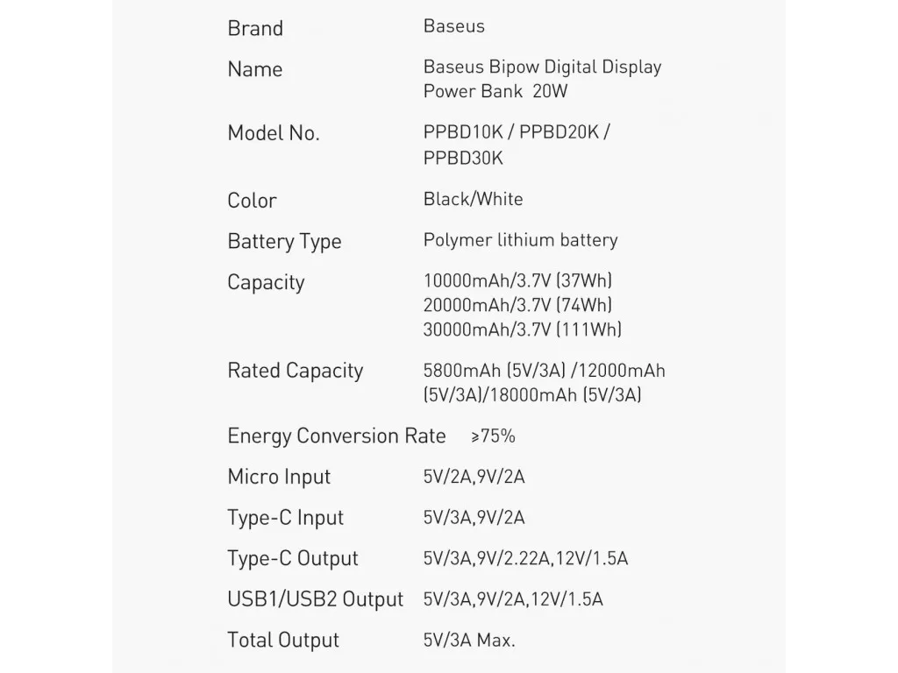Click the USB1/USB2 Output label
Viewport: 898px width, 673px height.
(x=316, y=599)
